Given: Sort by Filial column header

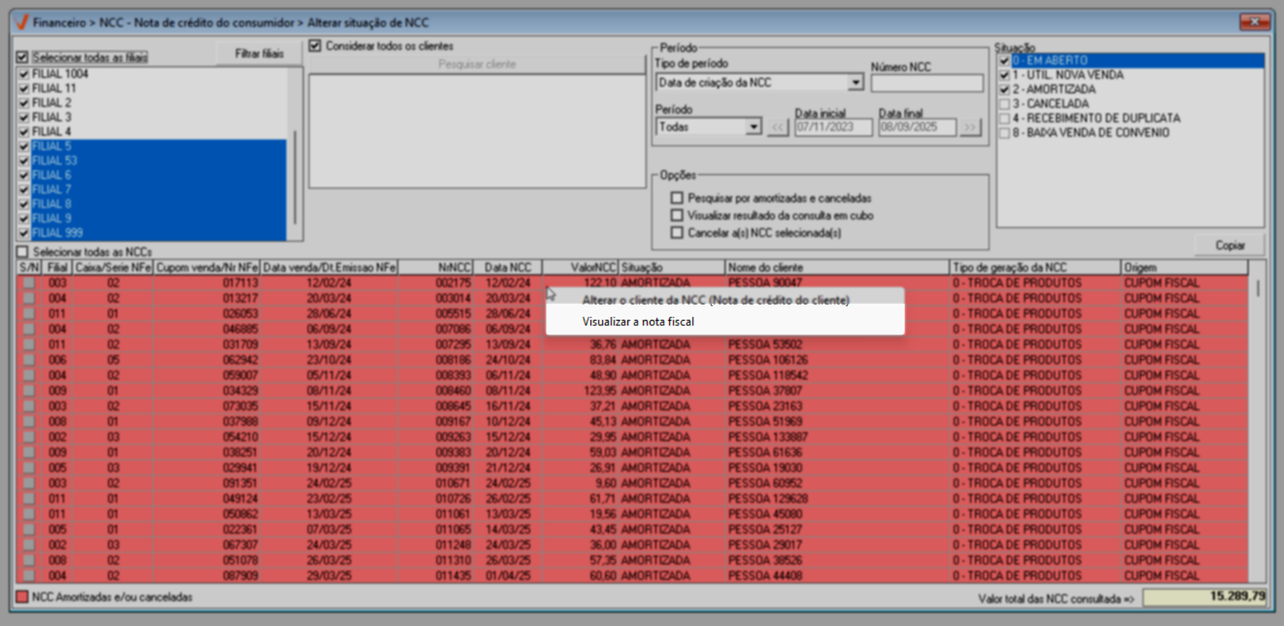Looking at the screenshot, I should point(57,268).
